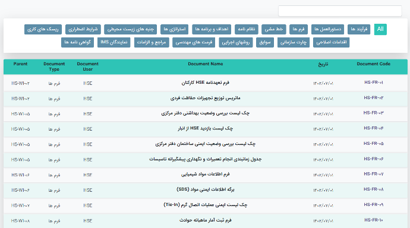Screen dimensions: 410x228
Task: Open document code HS-FR-02
Action: pos(374,98)
